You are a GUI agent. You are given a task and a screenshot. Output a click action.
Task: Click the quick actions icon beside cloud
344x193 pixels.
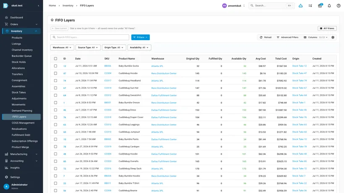click(x=310, y=6)
